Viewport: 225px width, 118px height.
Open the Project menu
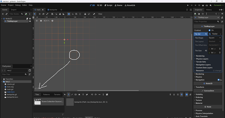(x=11, y=5)
